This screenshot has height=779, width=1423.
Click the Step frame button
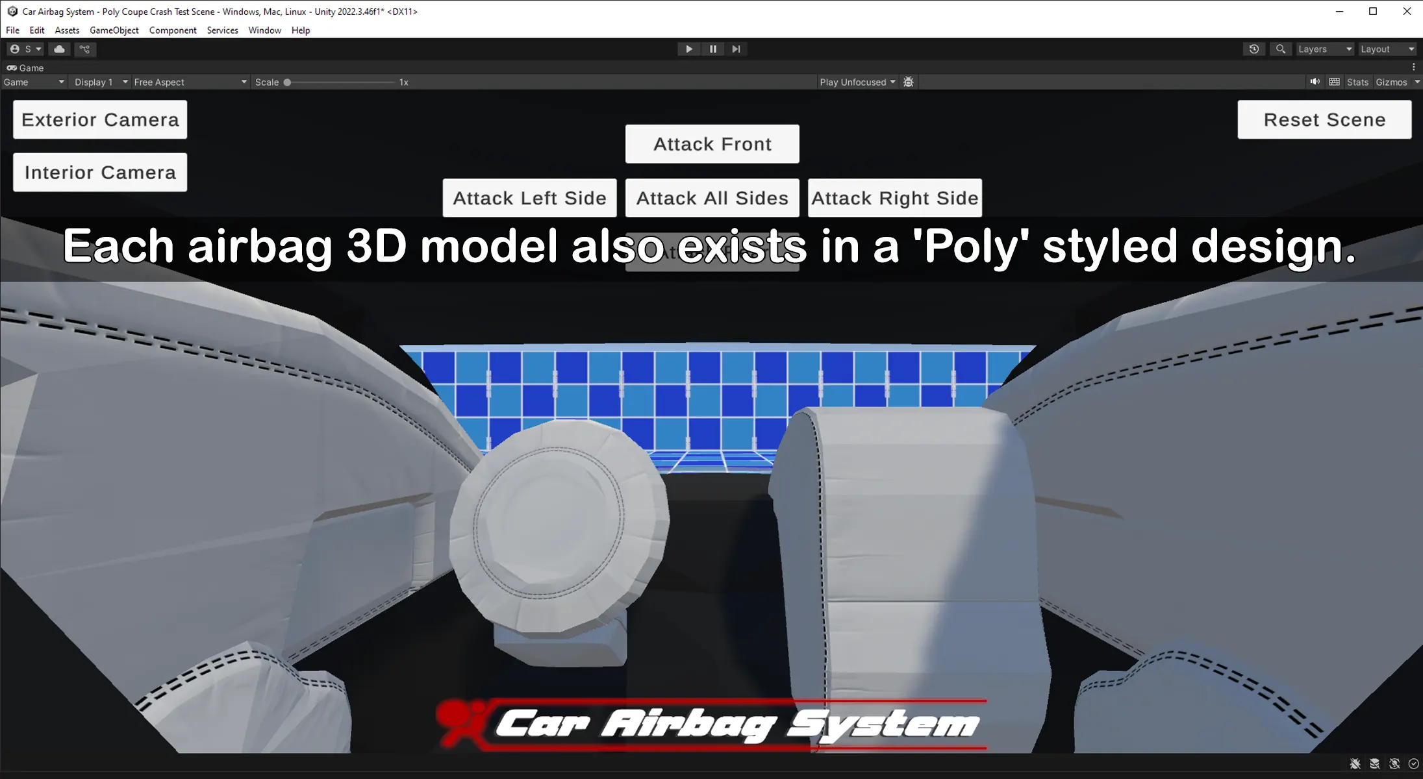click(736, 49)
